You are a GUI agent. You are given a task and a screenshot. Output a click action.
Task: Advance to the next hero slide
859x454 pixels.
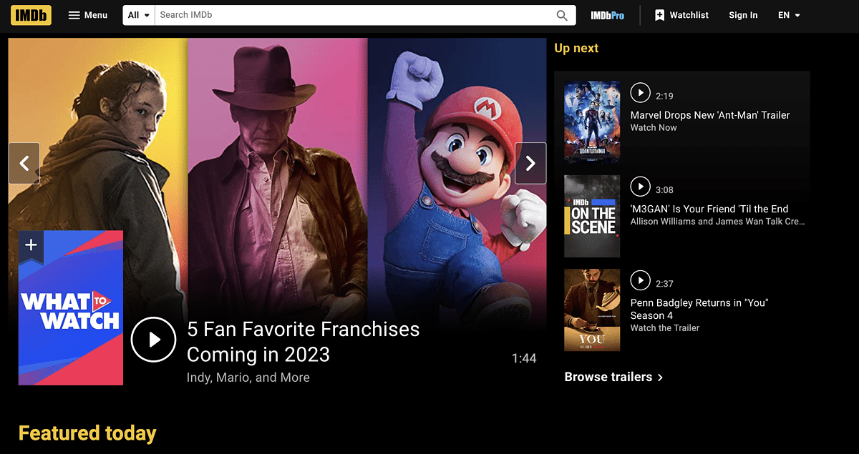[x=530, y=164]
